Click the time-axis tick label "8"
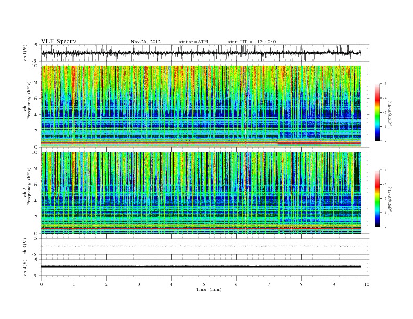 pyautogui.click(x=301, y=284)
